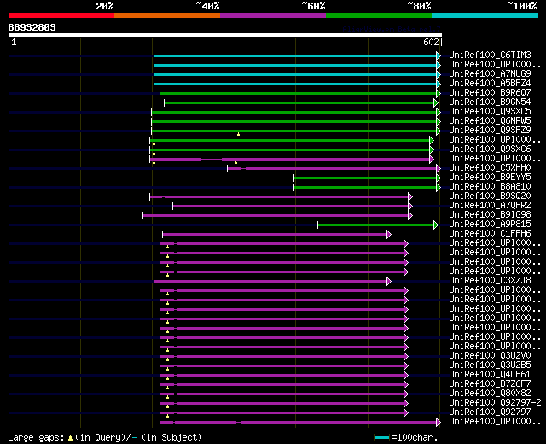Open the UniRef100_Q9SXC5 hit label

click(x=490, y=112)
